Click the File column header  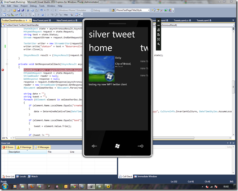coord(58,152)
